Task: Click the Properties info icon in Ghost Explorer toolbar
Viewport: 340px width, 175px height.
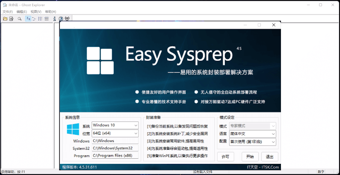Action: (55, 19)
